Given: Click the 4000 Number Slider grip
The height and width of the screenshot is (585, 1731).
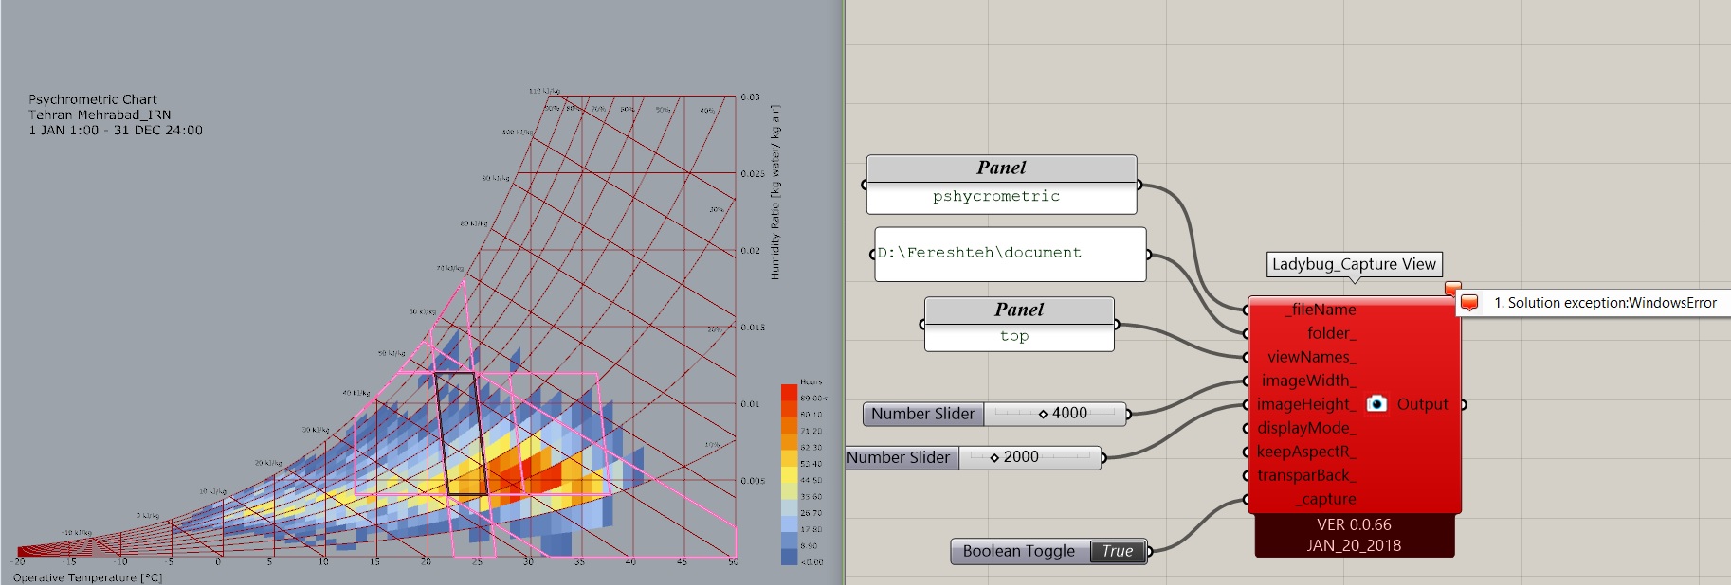Looking at the screenshot, I should [1043, 414].
